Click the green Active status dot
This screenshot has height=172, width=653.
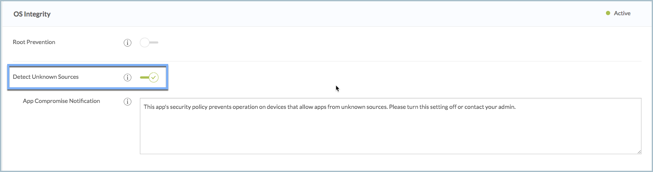(x=608, y=13)
